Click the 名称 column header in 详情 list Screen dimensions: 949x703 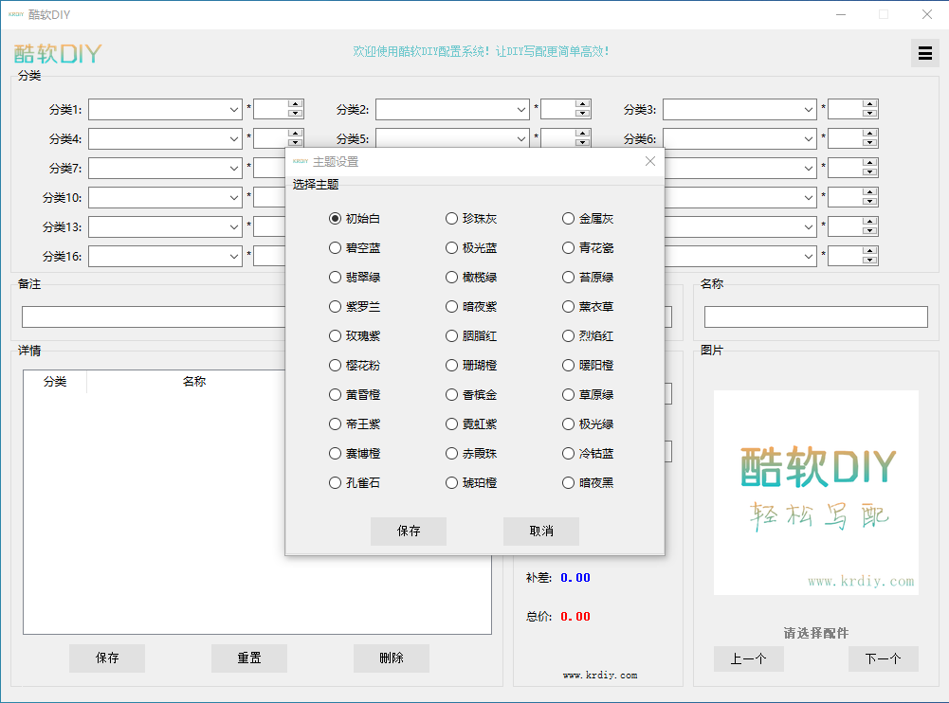pyautogui.click(x=194, y=382)
